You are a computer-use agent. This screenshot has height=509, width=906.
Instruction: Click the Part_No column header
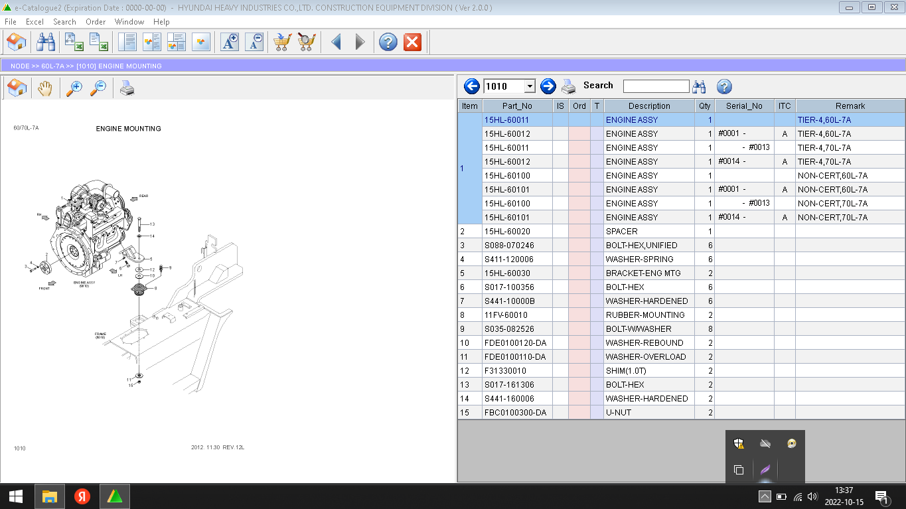coord(517,106)
